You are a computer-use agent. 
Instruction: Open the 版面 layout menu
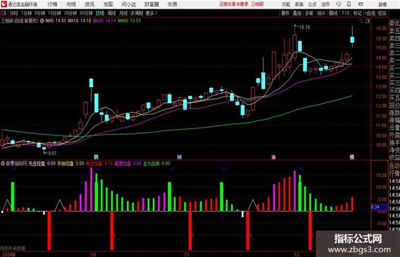point(299,4)
